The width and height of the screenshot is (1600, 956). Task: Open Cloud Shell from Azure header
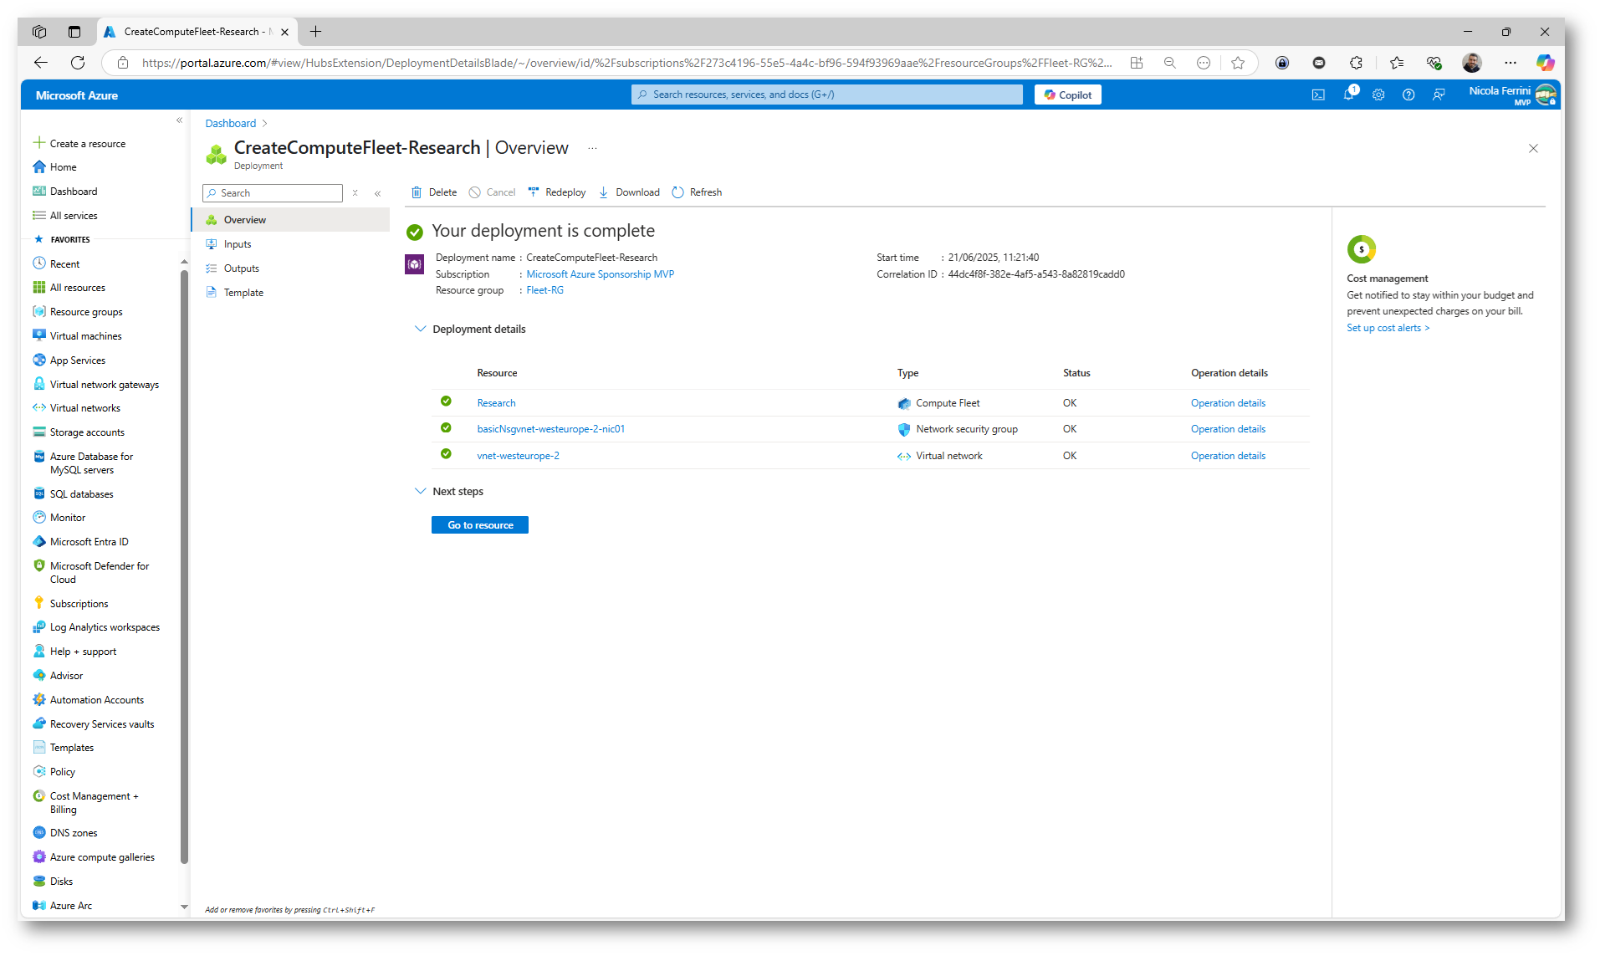point(1318,95)
